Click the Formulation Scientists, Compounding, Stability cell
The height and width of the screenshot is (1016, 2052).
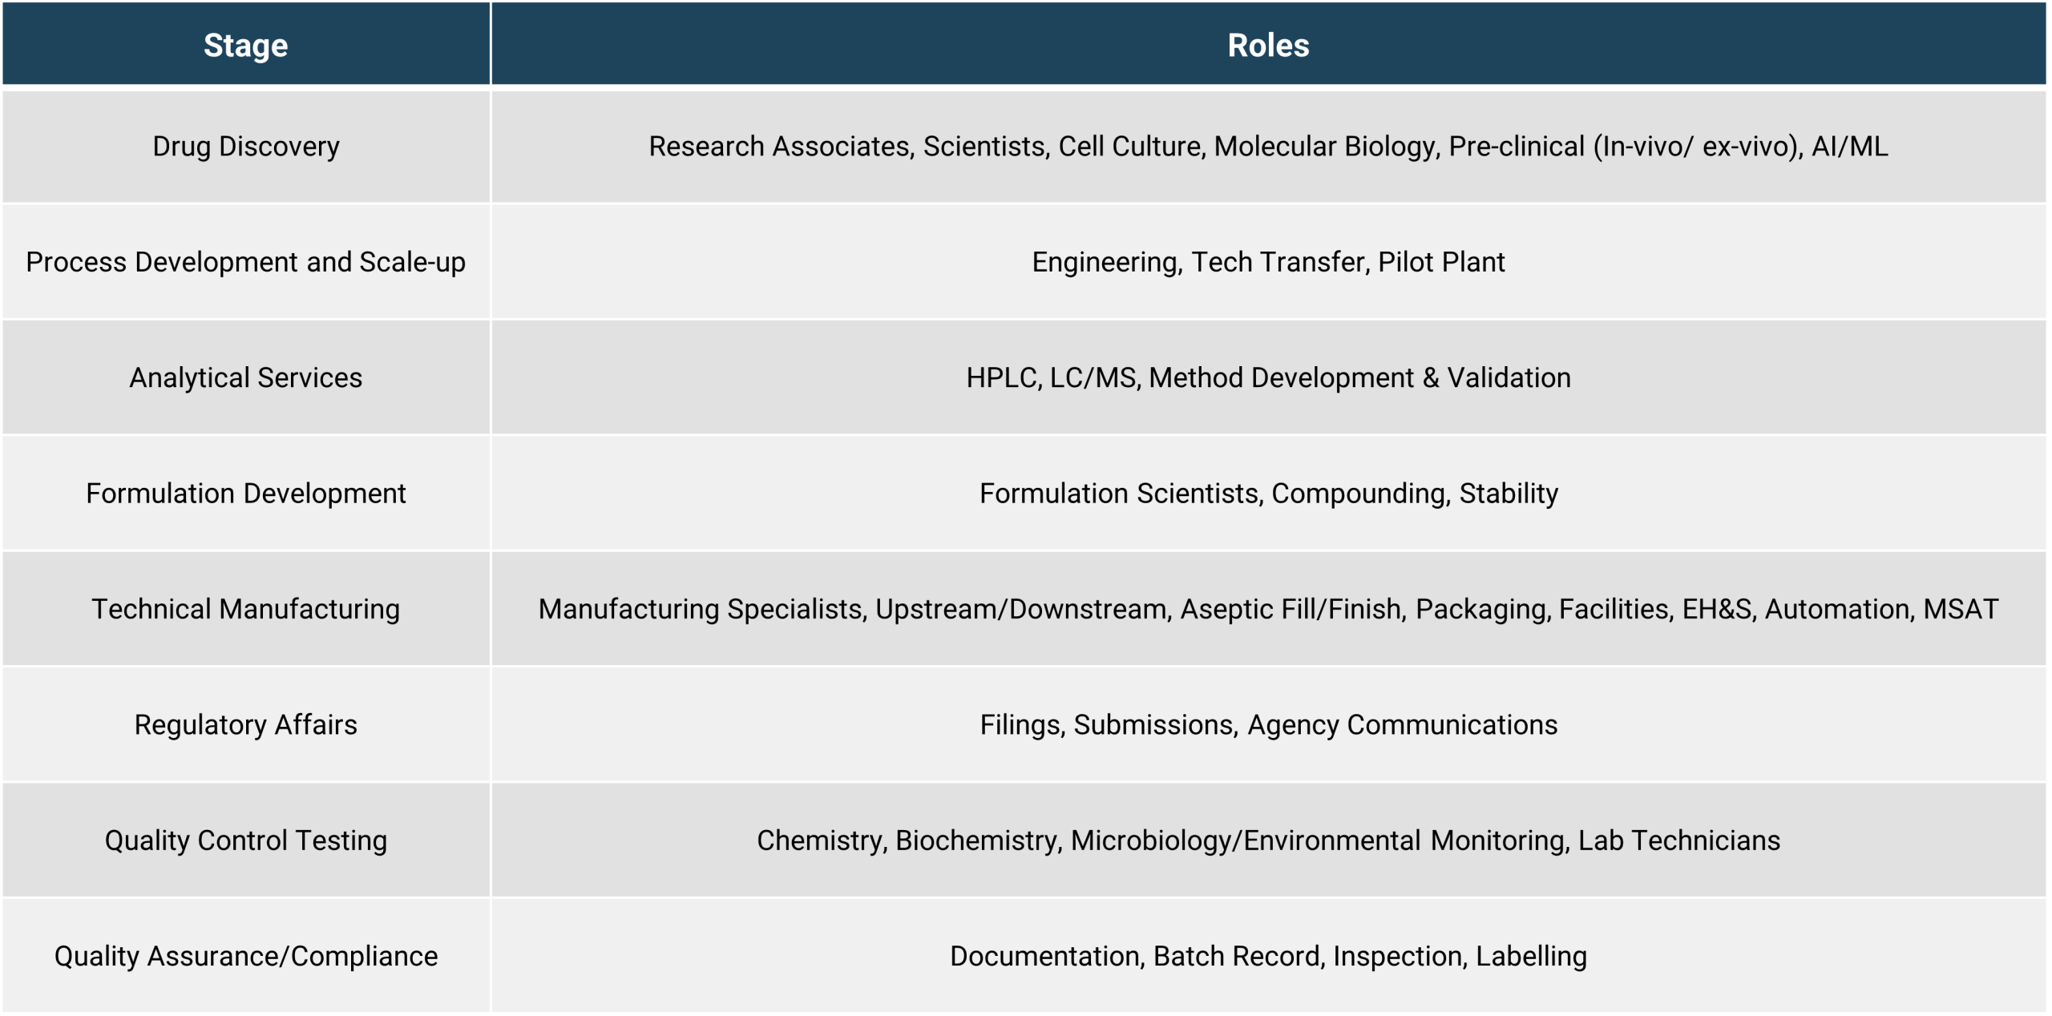(1268, 493)
